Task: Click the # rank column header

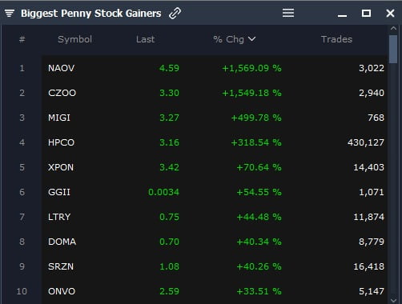Action: (x=22, y=39)
